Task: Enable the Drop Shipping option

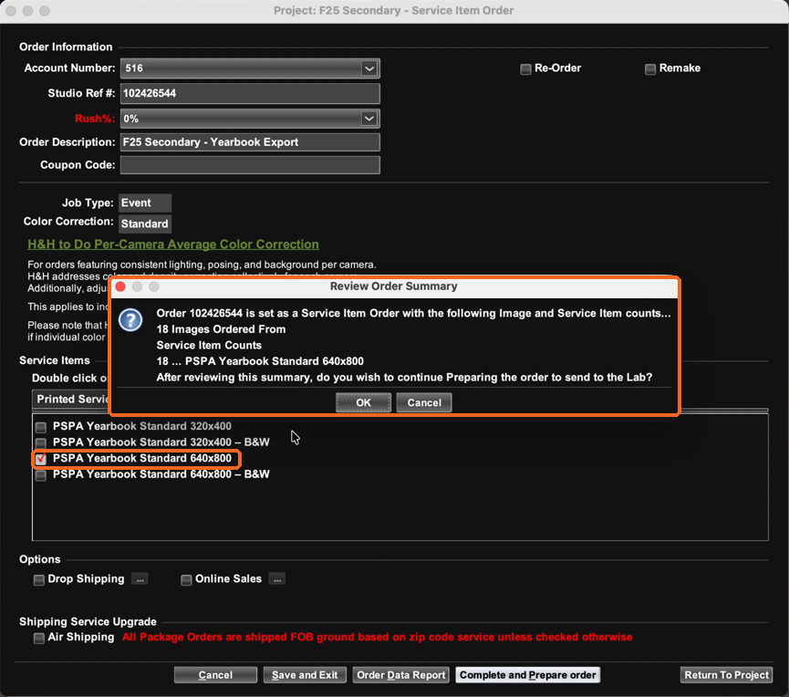Action: coord(38,579)
